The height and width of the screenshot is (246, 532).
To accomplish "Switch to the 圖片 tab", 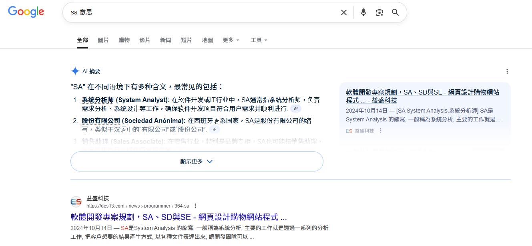I will [103, 40].
